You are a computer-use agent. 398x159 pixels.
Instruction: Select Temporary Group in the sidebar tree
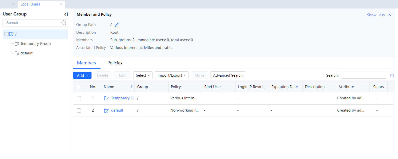coord(35,44)
